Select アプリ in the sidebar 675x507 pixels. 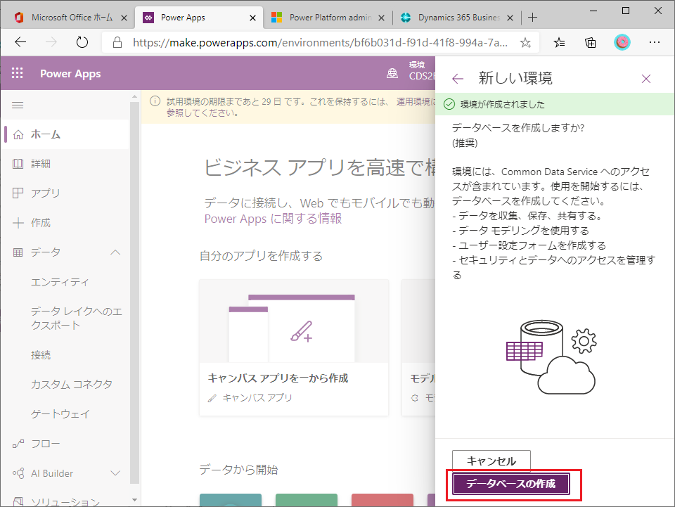click(x=65, y=193)
